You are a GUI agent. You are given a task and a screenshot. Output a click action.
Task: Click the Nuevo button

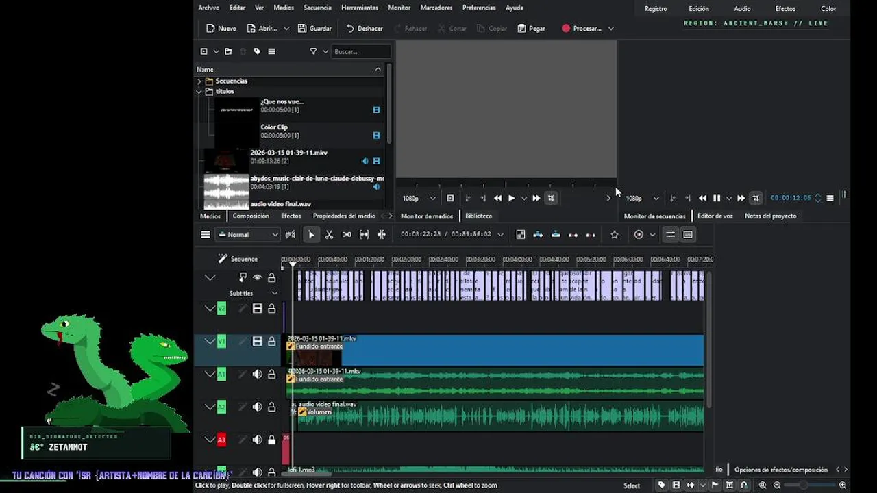[221, 29]
